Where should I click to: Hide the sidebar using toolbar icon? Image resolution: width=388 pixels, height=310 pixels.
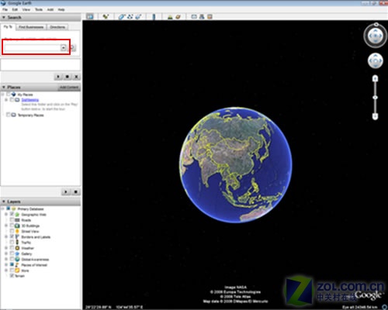[x=90, y=16]
